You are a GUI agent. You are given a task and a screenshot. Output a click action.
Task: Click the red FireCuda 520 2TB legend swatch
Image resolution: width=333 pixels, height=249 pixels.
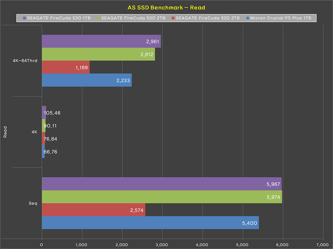(x=173, y=18)
